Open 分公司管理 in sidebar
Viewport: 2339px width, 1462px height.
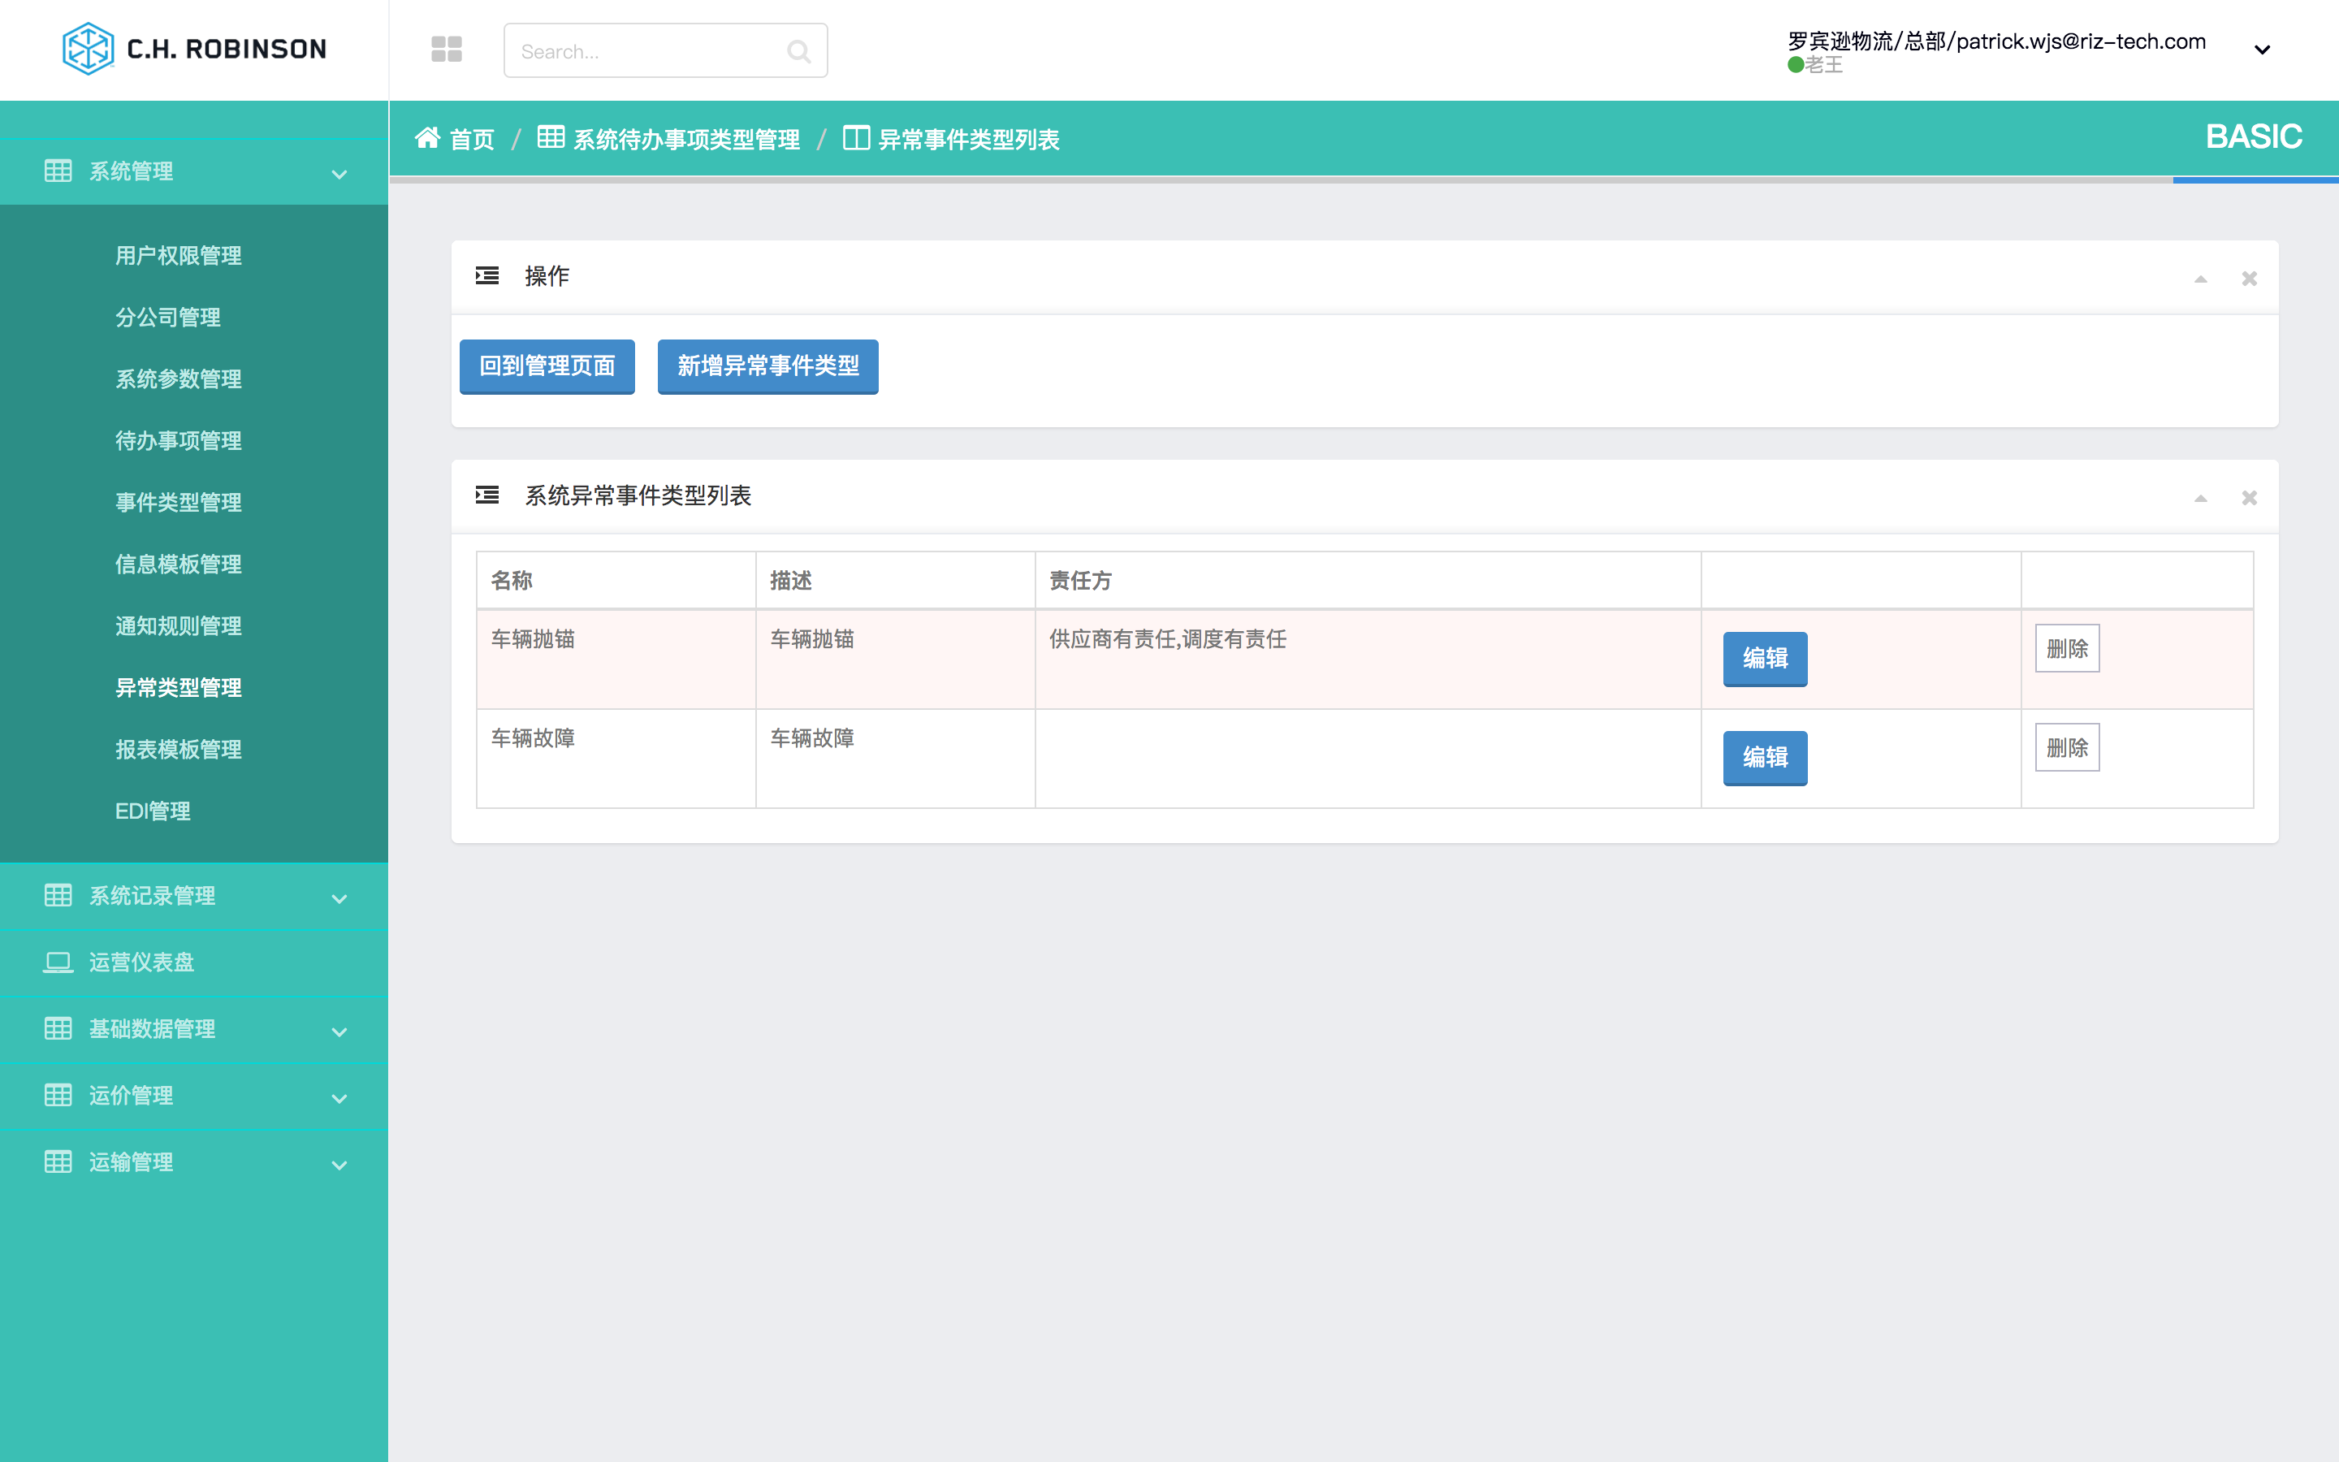point(168,317)
